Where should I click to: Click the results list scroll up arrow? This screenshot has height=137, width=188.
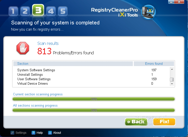click(x=172, y=69)
